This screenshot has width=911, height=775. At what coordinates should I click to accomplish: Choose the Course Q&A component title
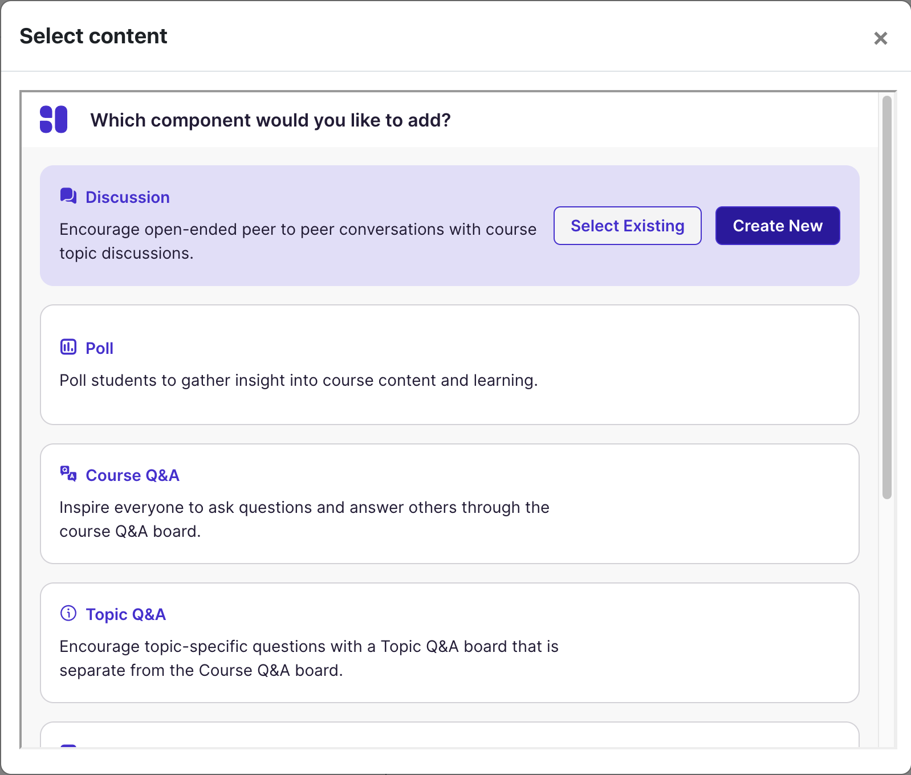(133, 475)
